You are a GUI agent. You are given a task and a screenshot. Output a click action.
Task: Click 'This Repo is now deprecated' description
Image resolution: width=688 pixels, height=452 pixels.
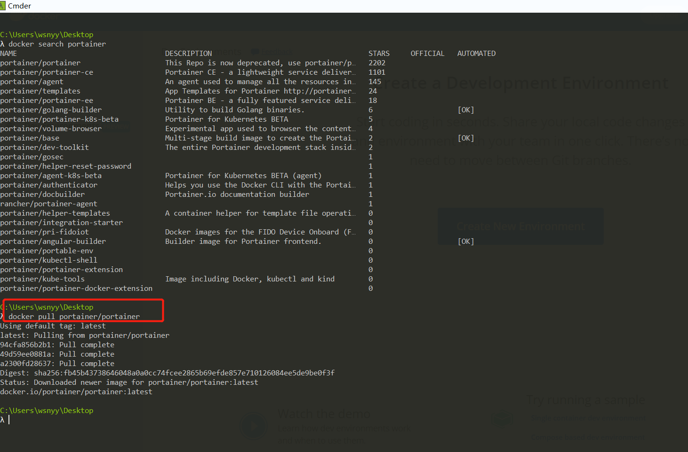click(260, 63)
